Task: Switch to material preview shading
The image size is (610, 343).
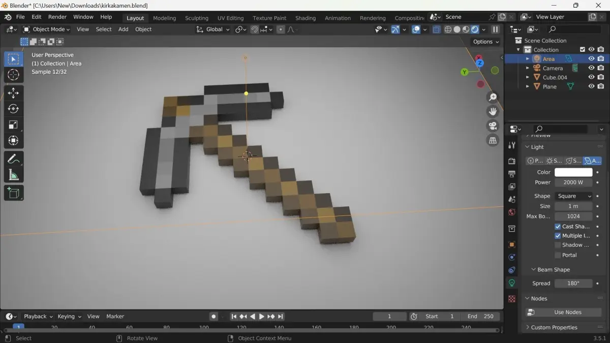Action: click(466, 29)
